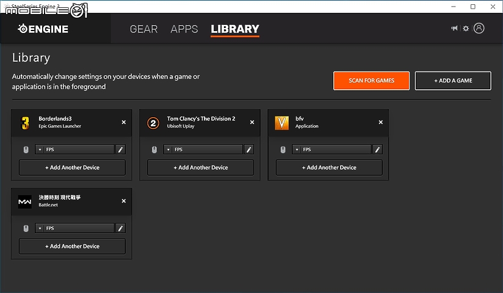This screenshot has width=503, height=293.
Task: Switch to the APPS tab
Action: pyautogui.click(x=184, y=29)
